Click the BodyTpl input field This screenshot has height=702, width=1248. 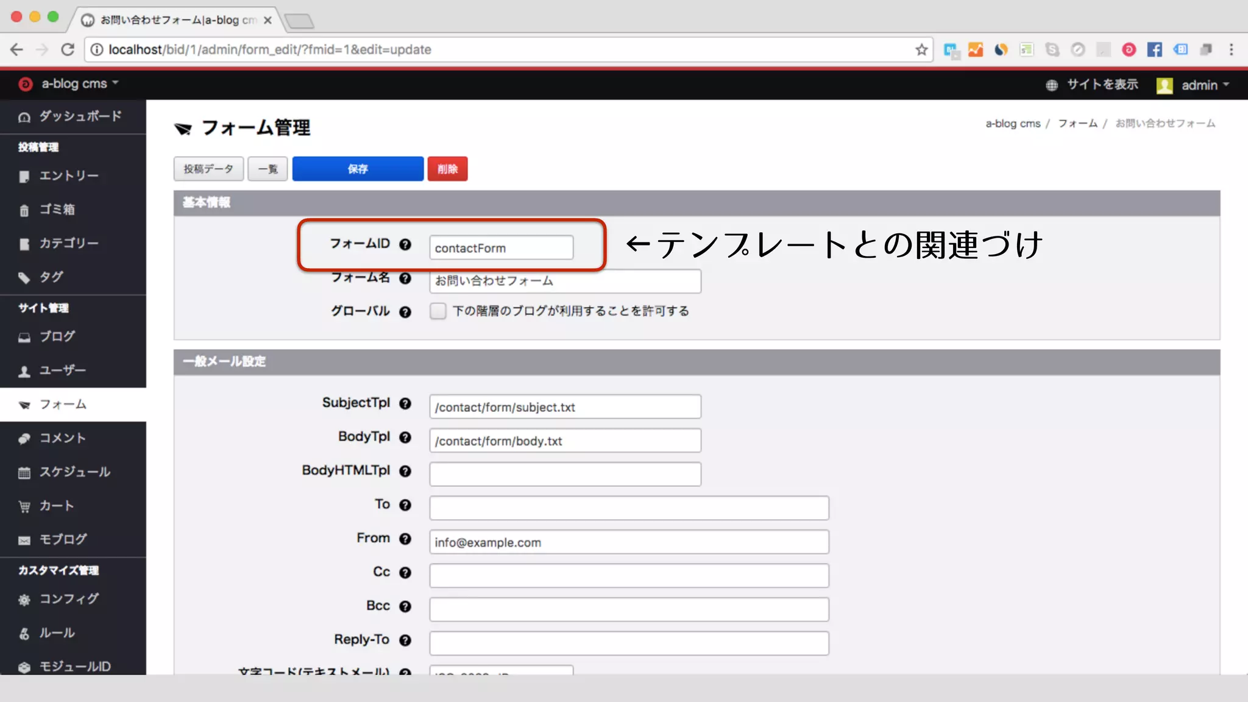click(x=565, y=441)
